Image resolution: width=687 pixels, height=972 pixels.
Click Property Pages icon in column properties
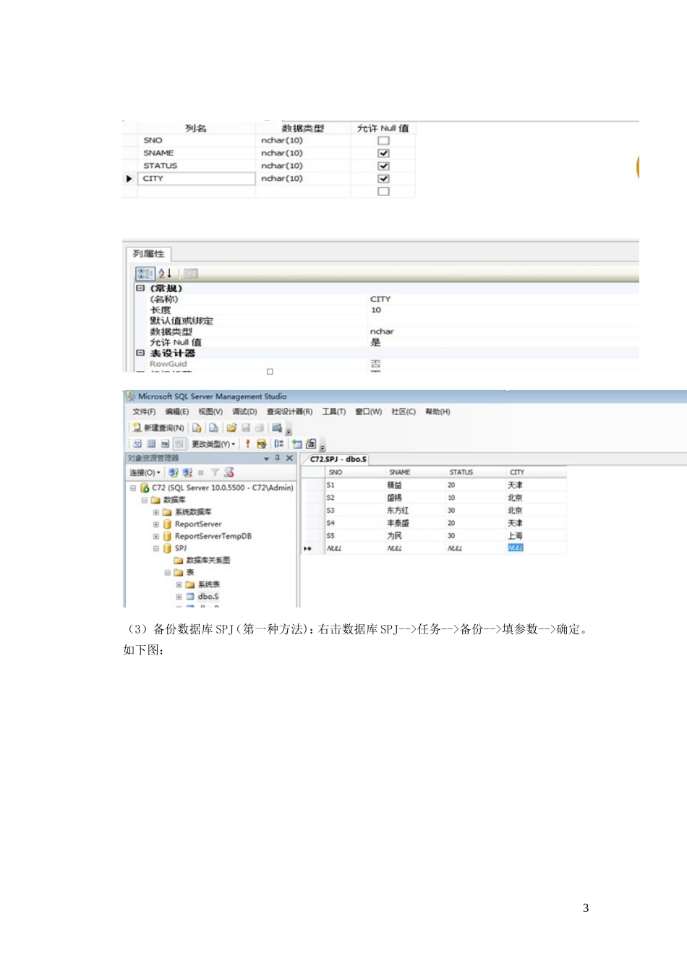(x=190, y=273)
